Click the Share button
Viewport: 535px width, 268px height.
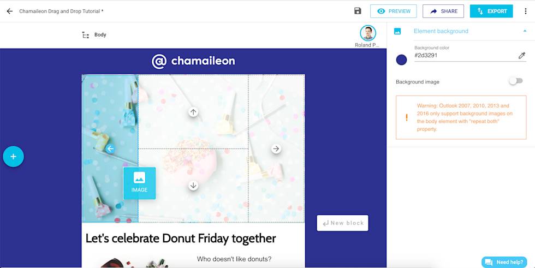click(443, 11)
